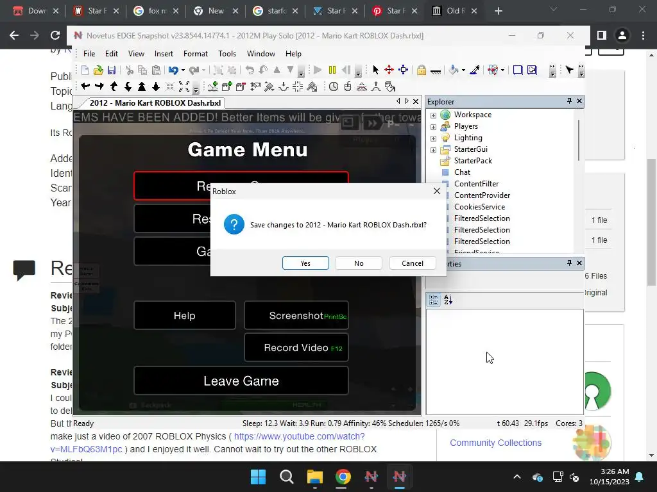Screen dimensions: 657x492
Task: Click the Material atoms icon
Action: click(x=493, y=70)
